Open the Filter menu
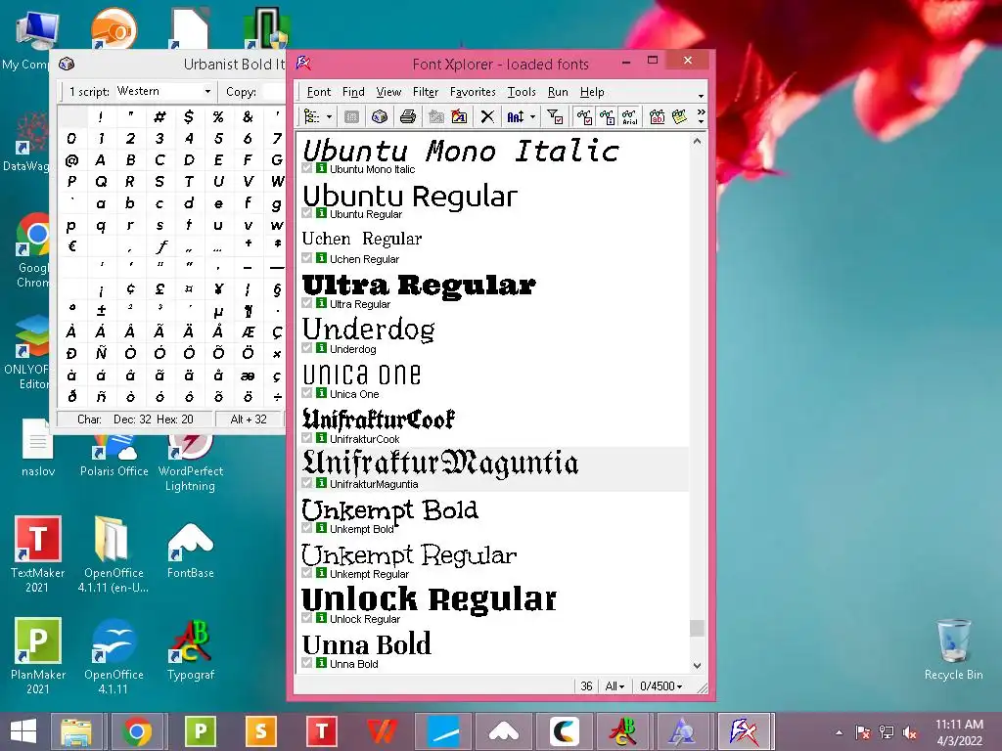1002x751 pixels. pos(426,92)
